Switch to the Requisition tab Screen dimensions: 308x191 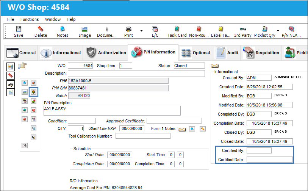point(261,53)
